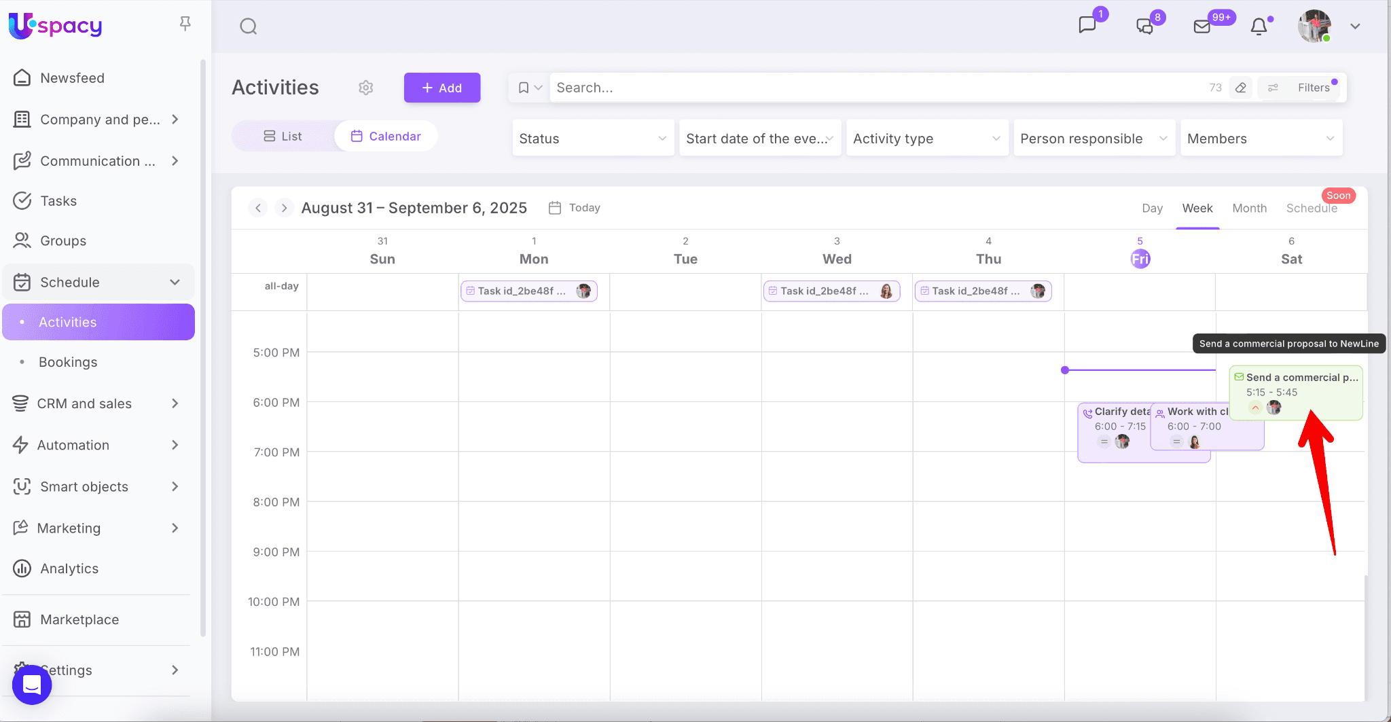Open Bookings in the sidebar

click(68, 362)
